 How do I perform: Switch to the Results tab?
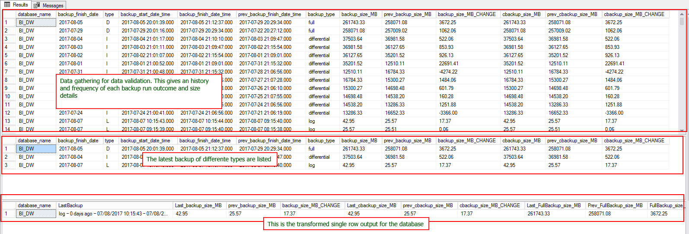tap(16, 5)
